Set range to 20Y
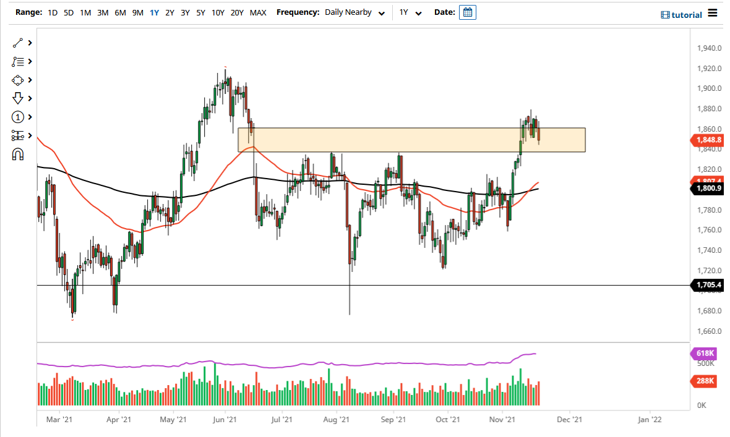This screenshot has height=437, width=730. coord(237,12)
